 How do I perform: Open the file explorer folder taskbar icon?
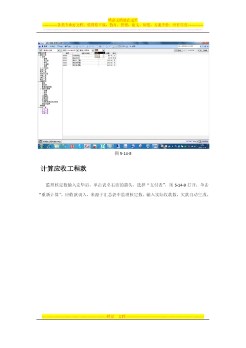pyautogui.click(x=57, y=146)
